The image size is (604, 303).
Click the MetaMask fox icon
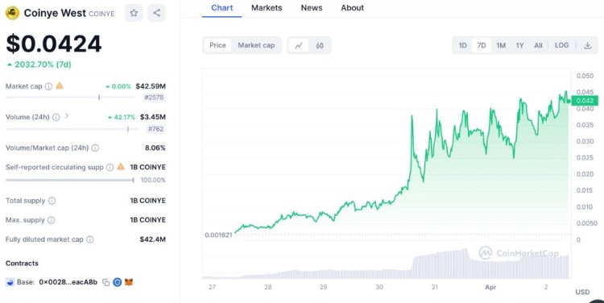pos(129,282)
